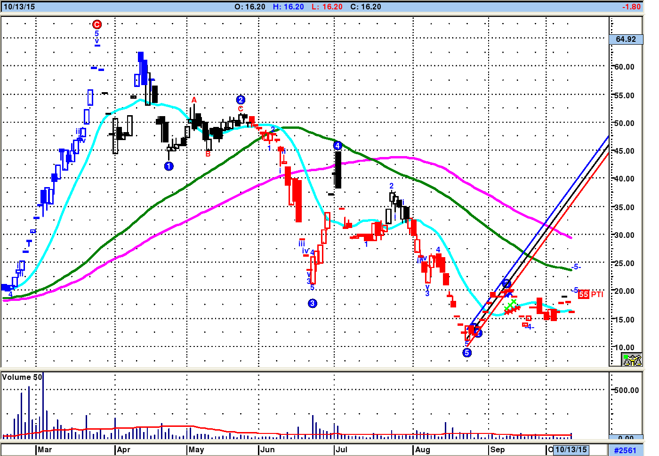
Task: Click the blue -4- projected wave label
Action: point(530,327)
